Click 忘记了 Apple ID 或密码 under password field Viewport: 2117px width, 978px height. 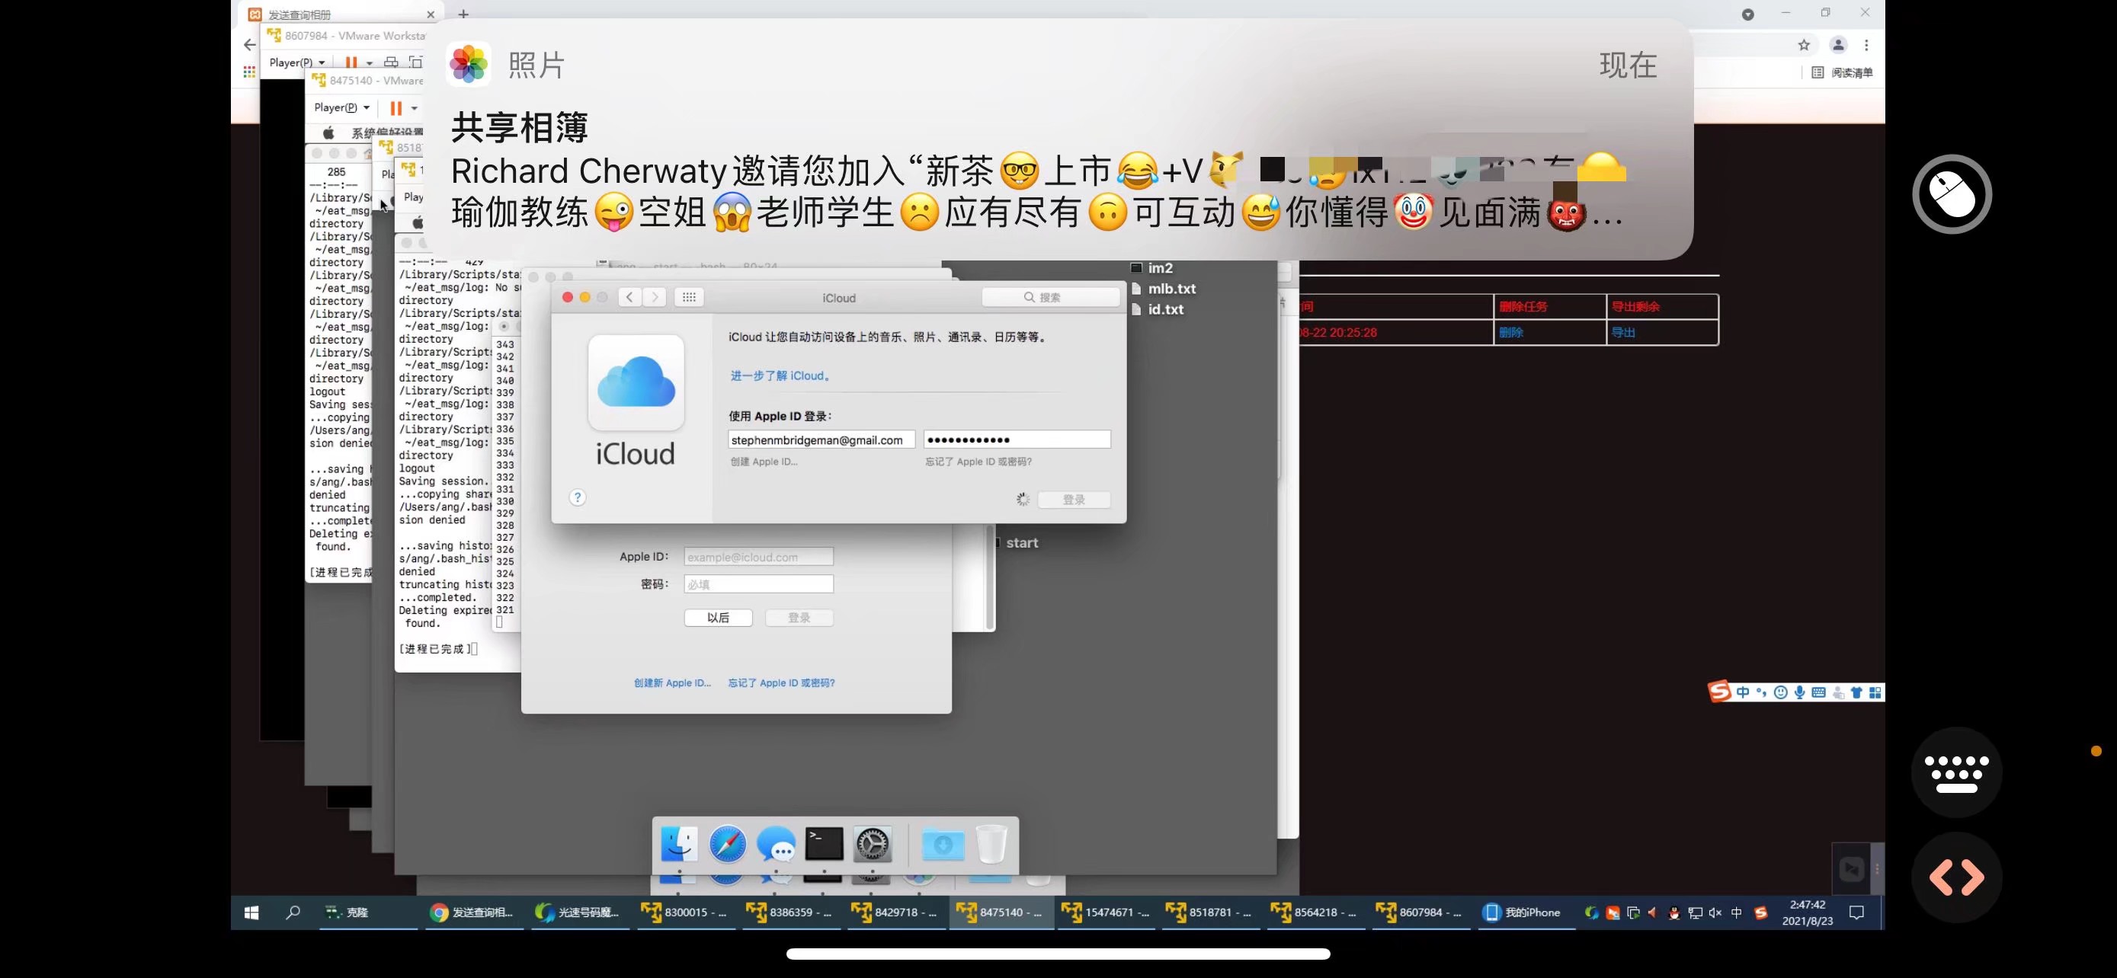pos(978,462)
